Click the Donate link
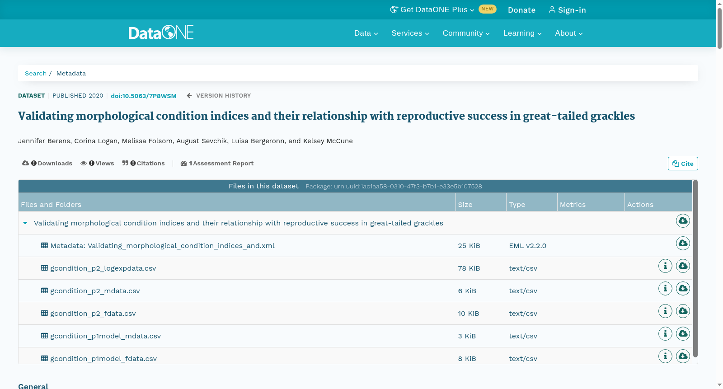Screen dimensions: 723x389 pyautogui.click(x=521, y=10)
